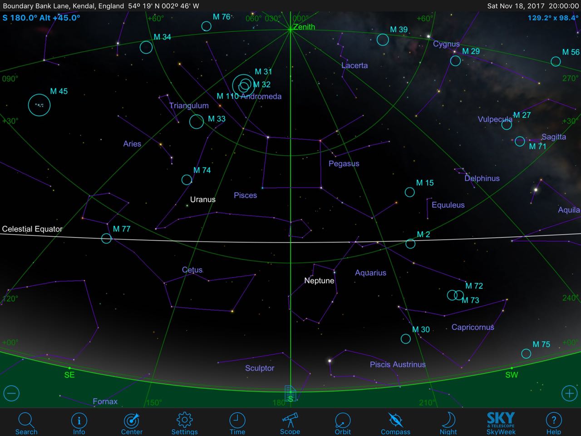The width and height of the screenshot is (581, 436).
Task: Center the view with Center icon
Action: (x=132, y=422)
